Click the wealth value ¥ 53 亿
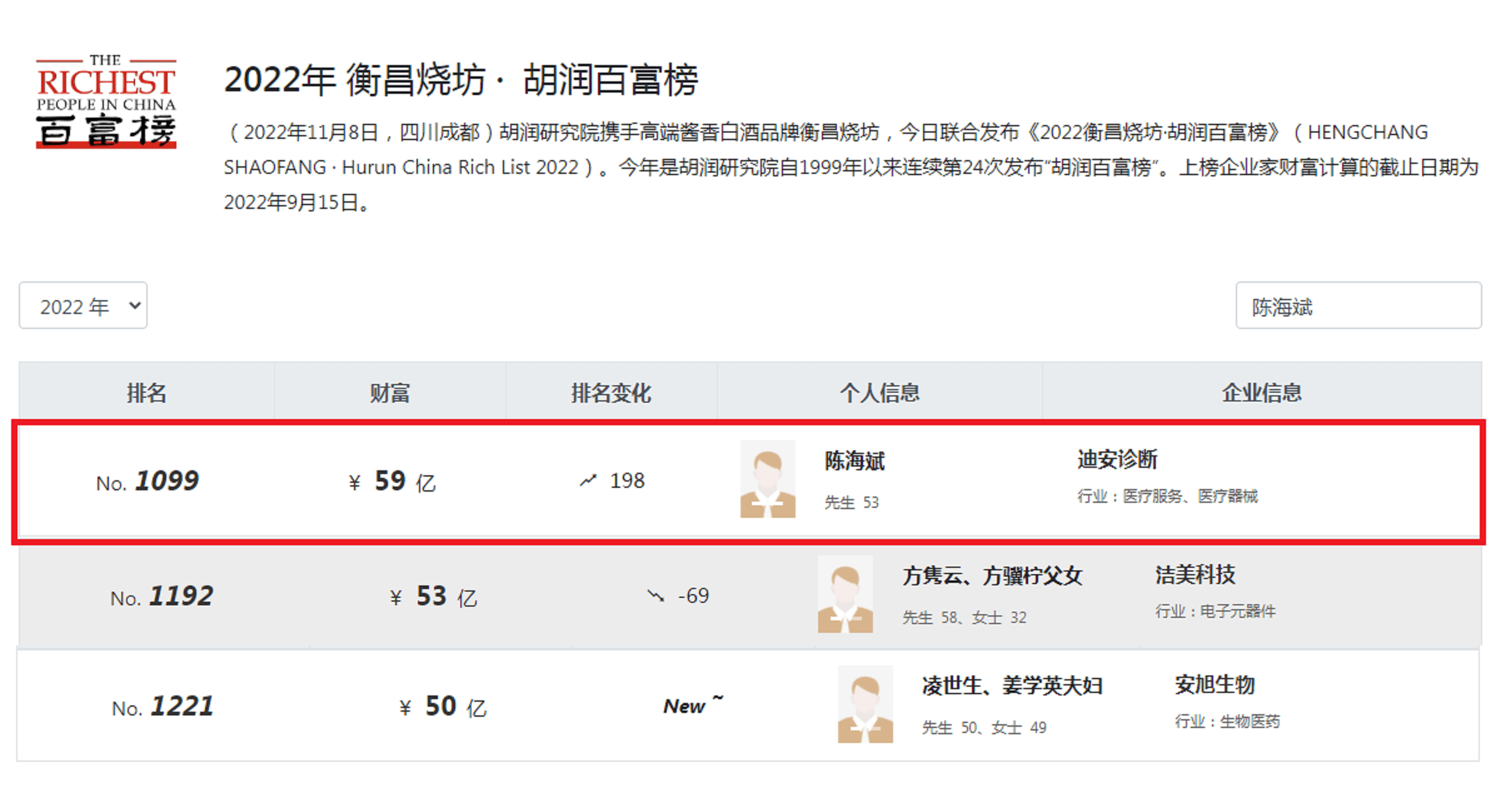 pos(433,597)
